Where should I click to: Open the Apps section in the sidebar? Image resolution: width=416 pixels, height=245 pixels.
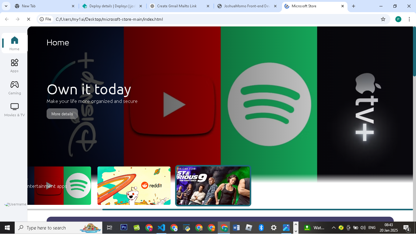pyautogui.click(x=14, y=66)
